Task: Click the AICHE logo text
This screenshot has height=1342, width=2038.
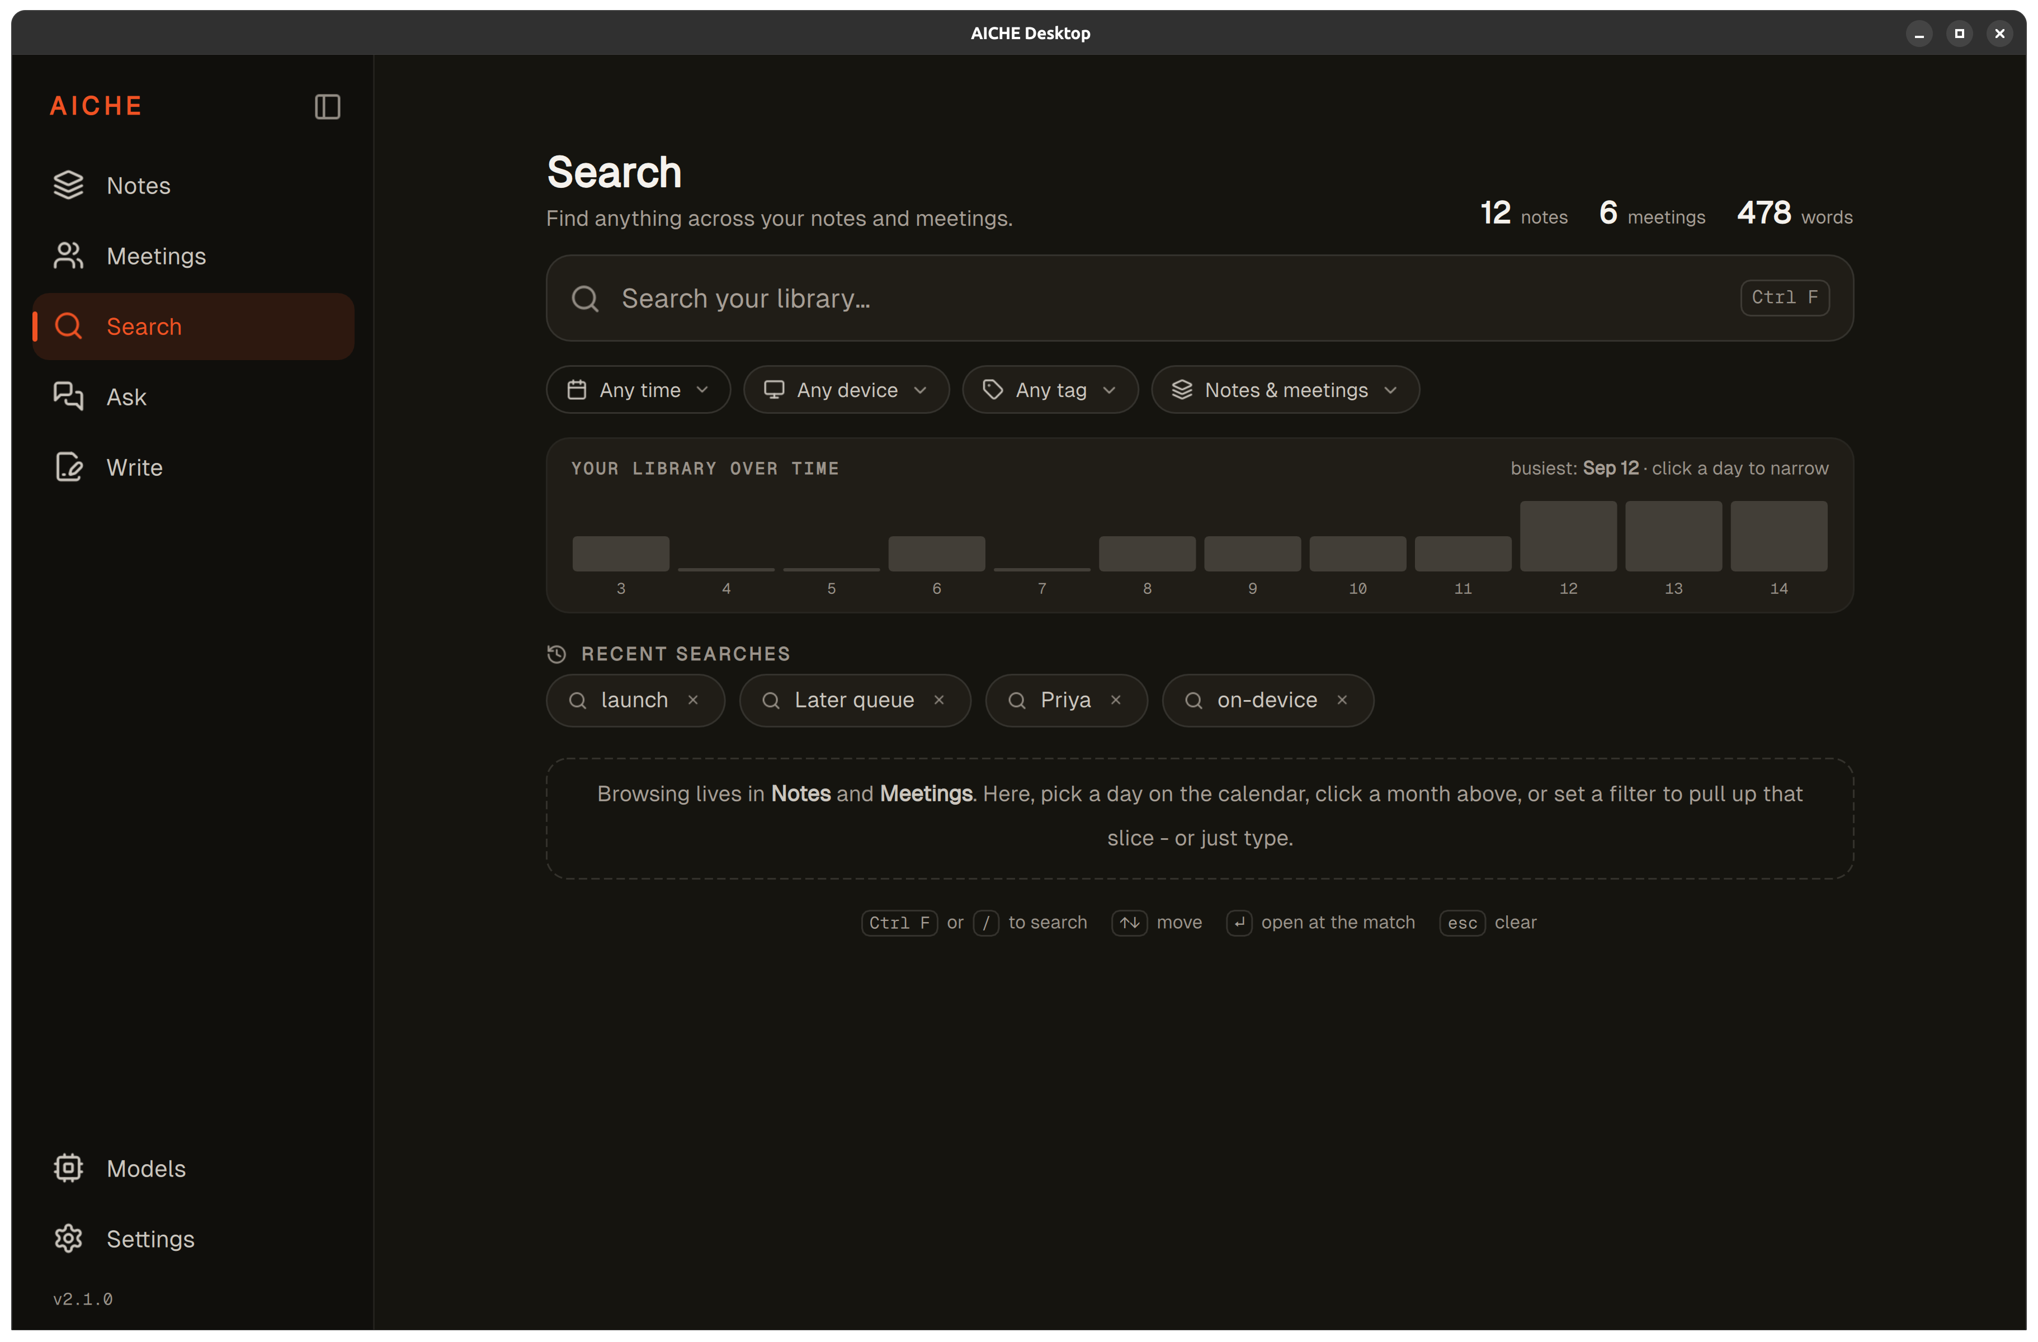Action: (96, 106)
